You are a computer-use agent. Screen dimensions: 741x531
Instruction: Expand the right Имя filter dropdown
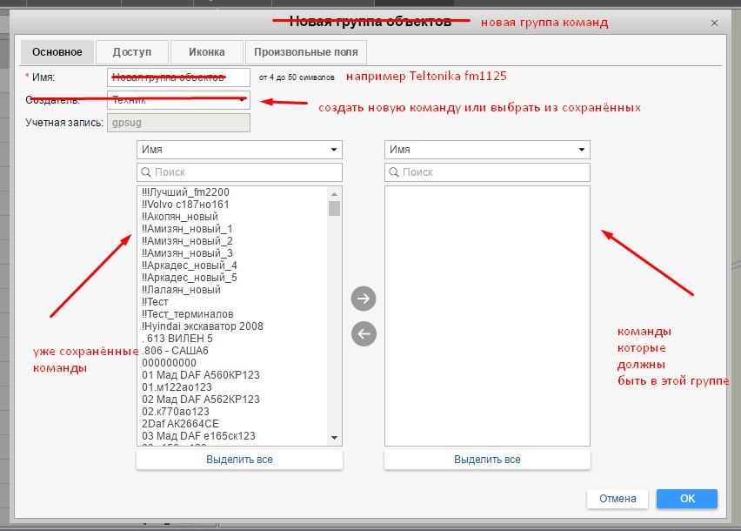(x=487, y=150)
